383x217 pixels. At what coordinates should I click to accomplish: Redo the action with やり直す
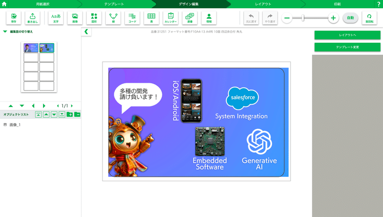click(270, 18)
